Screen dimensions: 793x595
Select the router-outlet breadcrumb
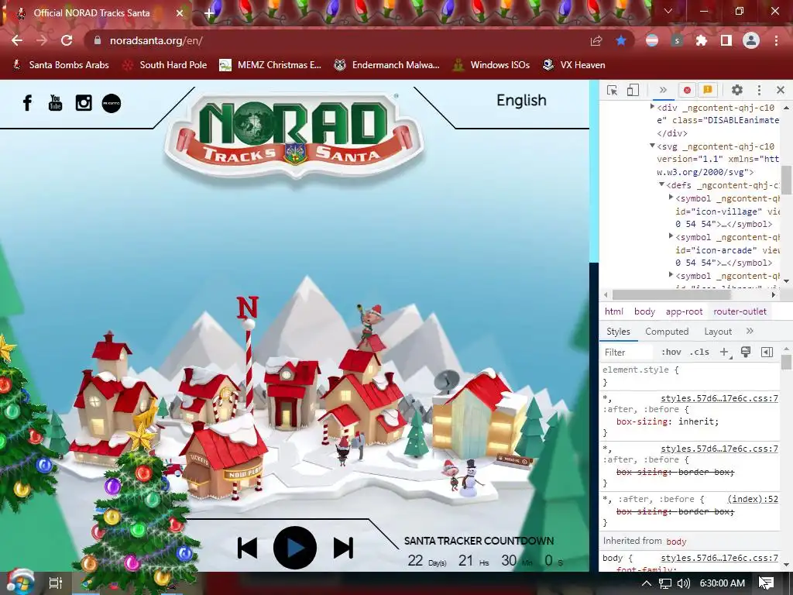740,311
